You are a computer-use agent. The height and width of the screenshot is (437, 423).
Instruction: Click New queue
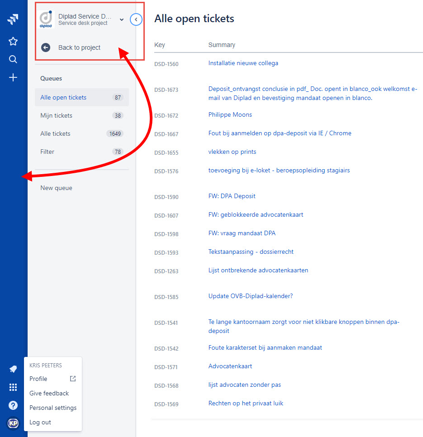coord(56,188)
